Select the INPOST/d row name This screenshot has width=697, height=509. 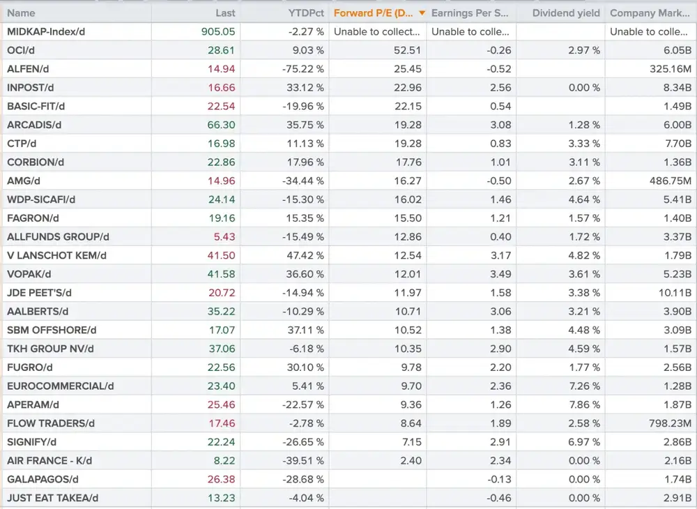pos(30,88)
